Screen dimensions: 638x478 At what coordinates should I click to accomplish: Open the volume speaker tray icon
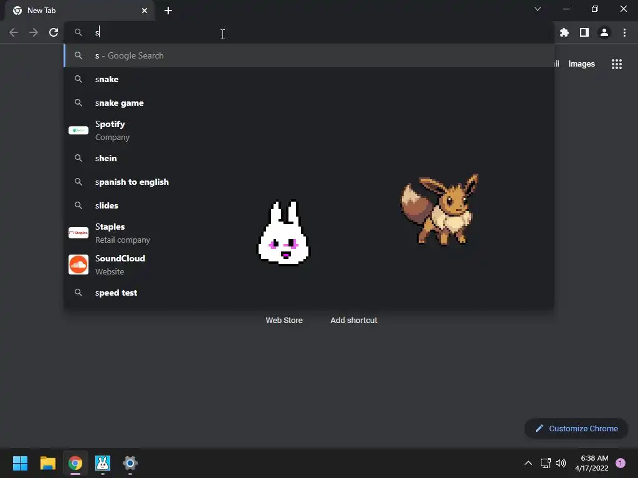point(561,463)
